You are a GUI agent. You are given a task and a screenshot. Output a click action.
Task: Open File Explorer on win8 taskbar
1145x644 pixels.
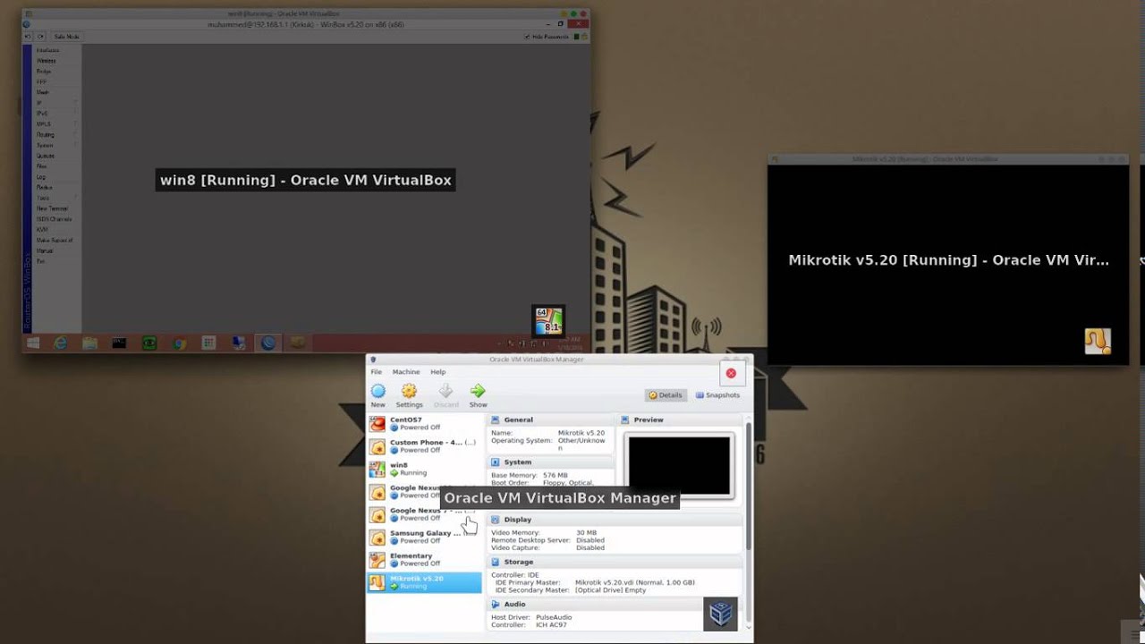point(89,343)
